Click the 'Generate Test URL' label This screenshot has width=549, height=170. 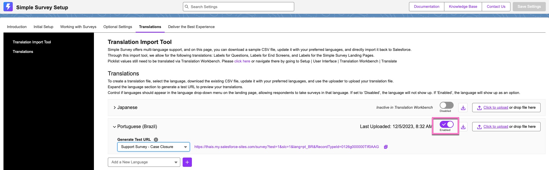tap(134, 139)
